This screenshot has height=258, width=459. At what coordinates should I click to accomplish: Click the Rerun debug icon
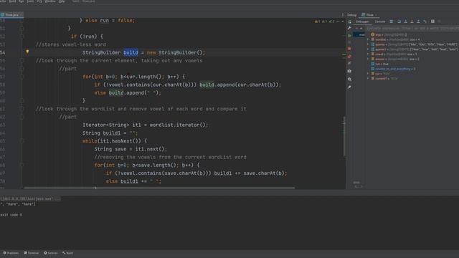click(x=349, y=21)
